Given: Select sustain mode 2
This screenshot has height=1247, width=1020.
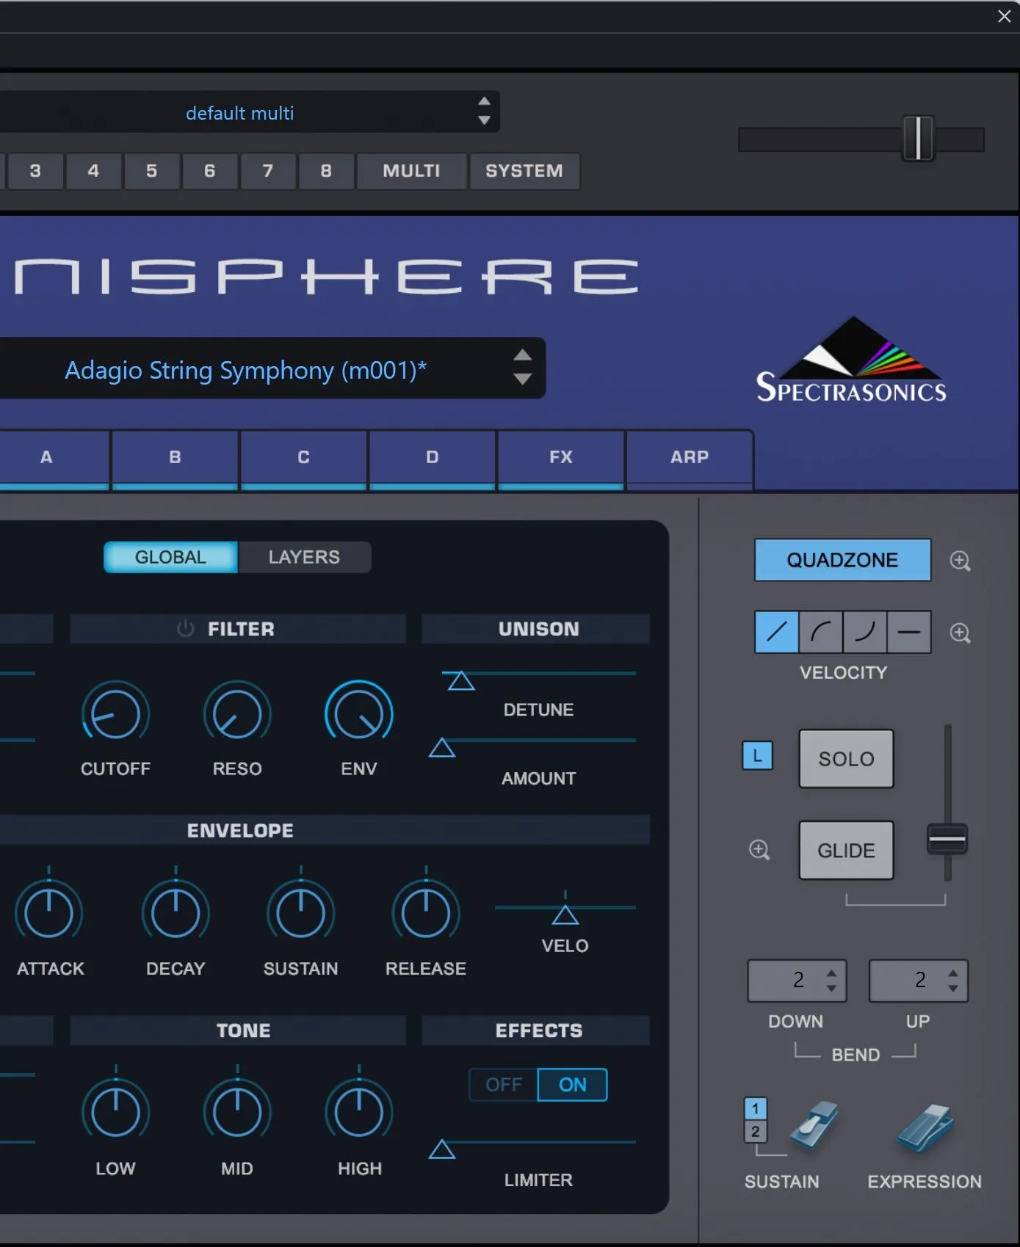Looking at the screenshot, I should click(x=755, y=1131).
